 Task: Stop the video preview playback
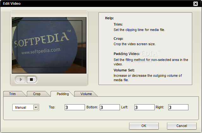click(x=32, y=80)
